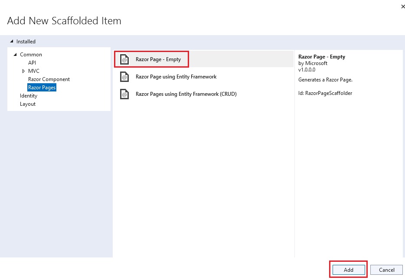Click the Installed label

26,42
